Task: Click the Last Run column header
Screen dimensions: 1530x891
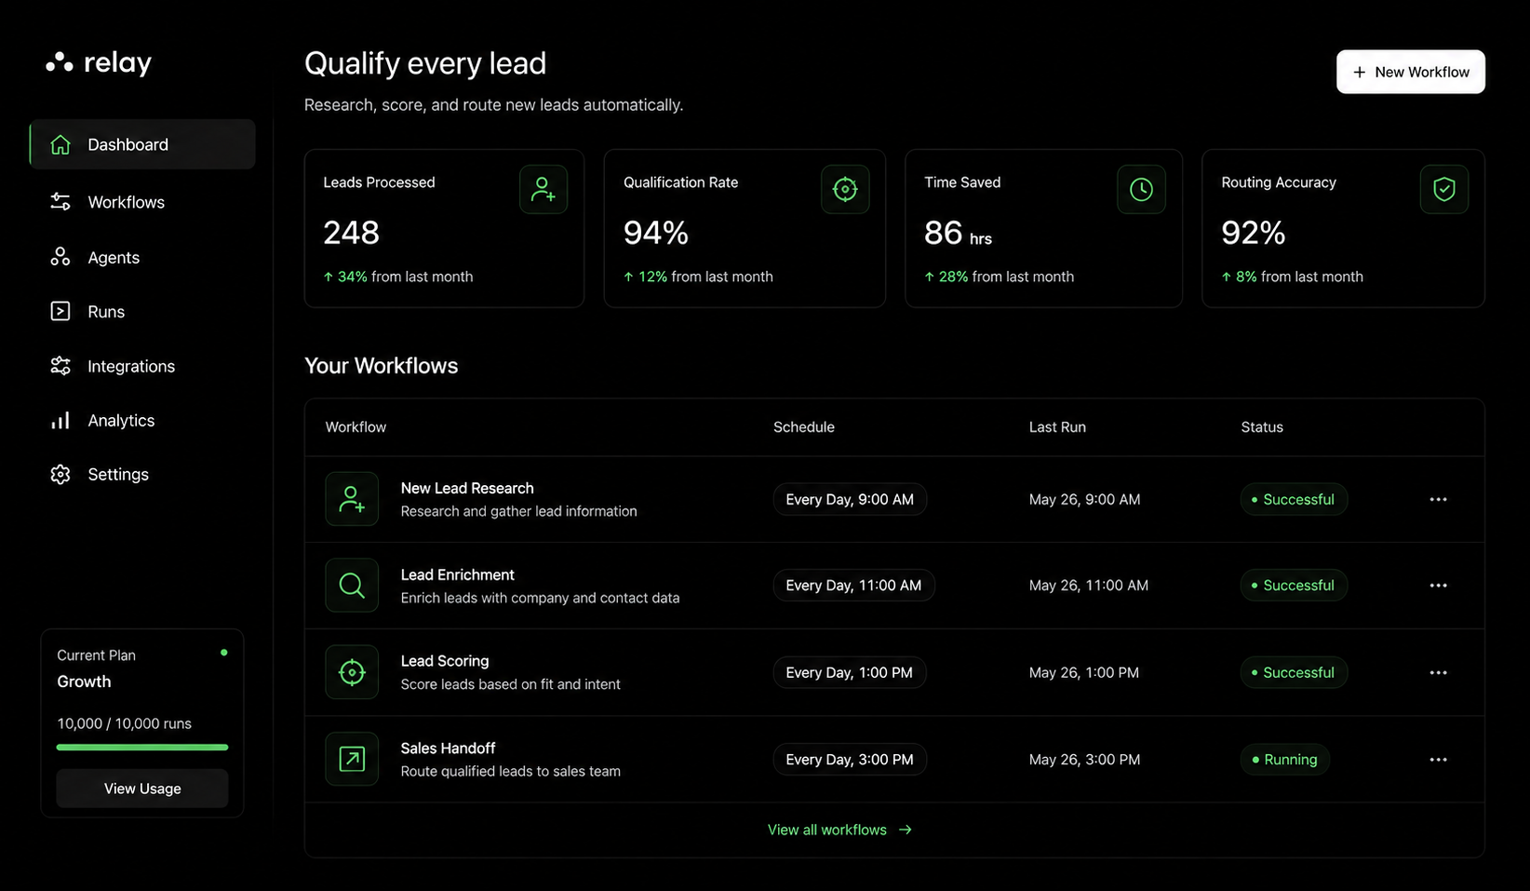Action: pos(1057,427)
